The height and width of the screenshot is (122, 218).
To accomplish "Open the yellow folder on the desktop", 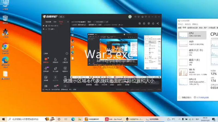I will pyautogui.click(x=5, y=75).
